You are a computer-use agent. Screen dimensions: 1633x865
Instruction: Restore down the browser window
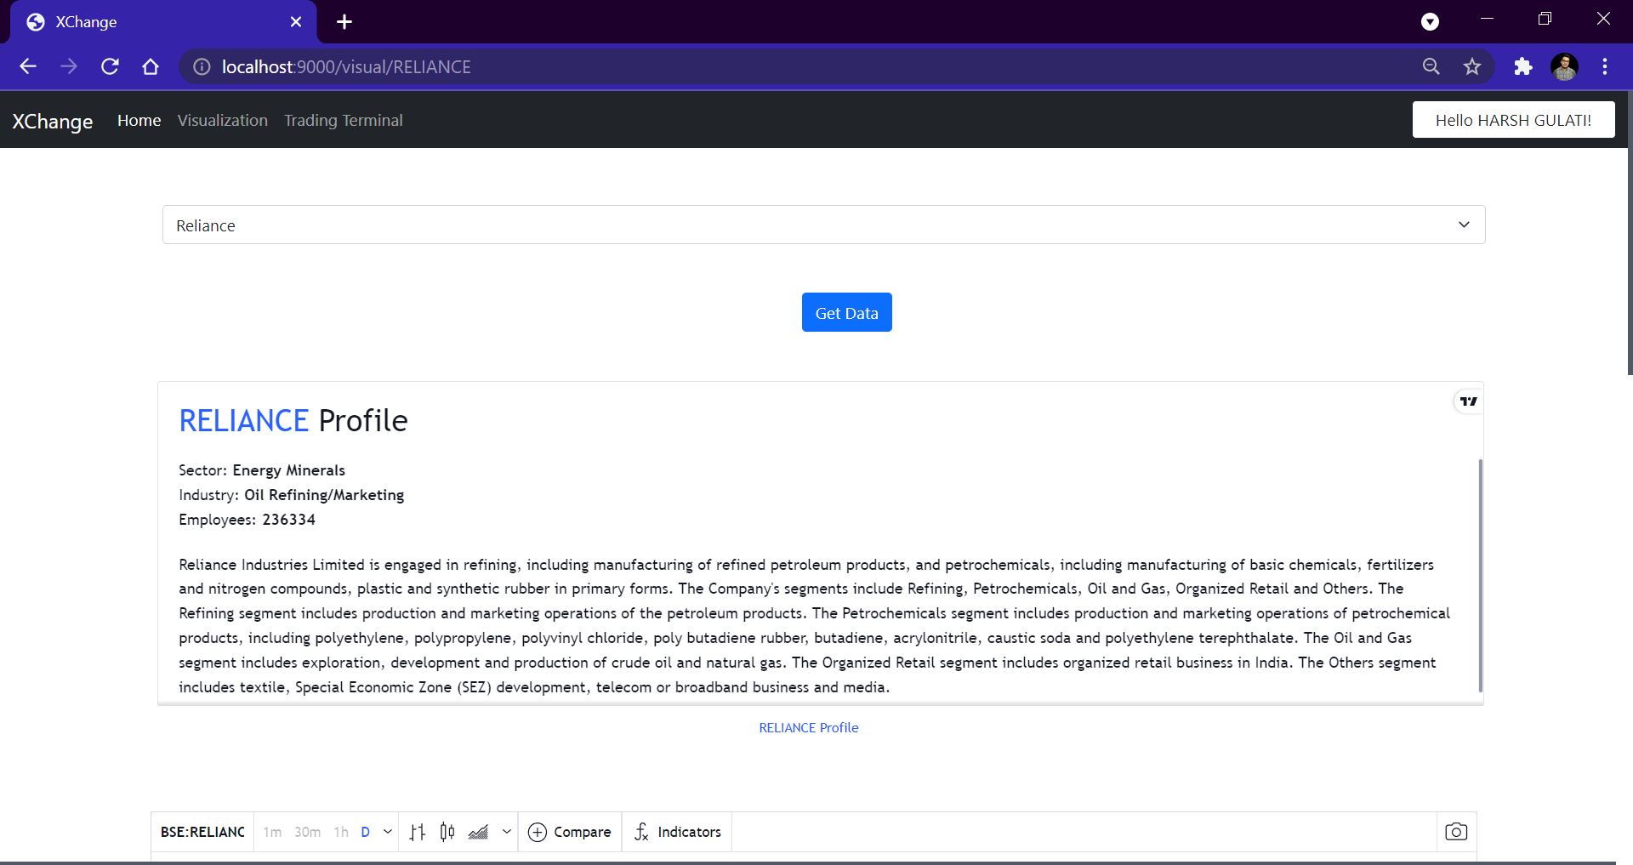click(x=1545, y=19)
